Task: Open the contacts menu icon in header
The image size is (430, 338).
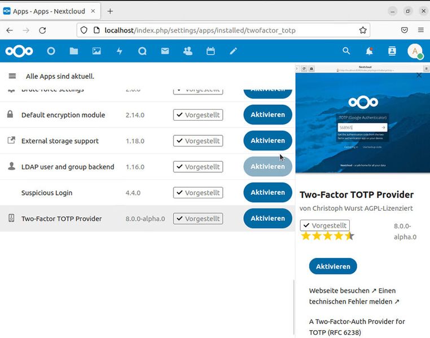Action: (x=392, y=51)
